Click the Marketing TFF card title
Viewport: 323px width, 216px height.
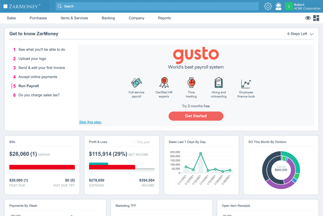point(126,206)
